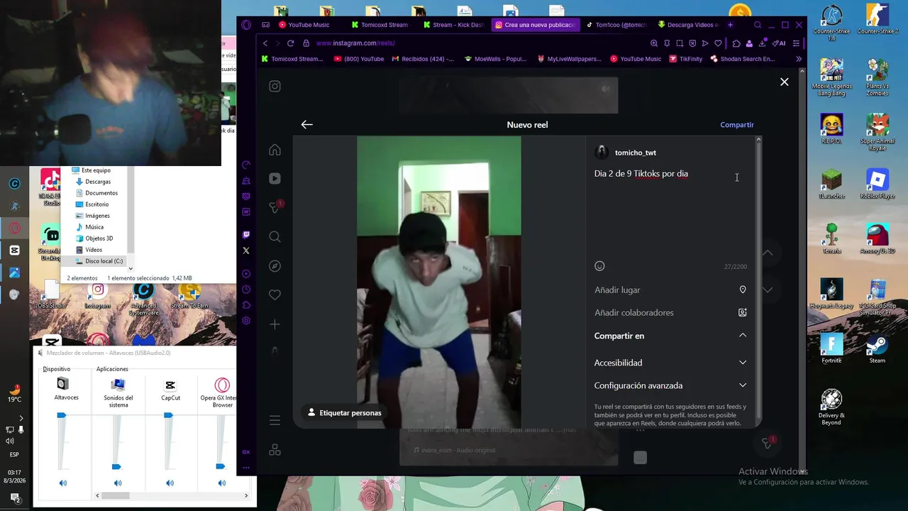This screenshot has height=511, width=908.
Task: Open Twitch in Opera sidebar
Action: pyautogui.click(x=246, y=234)
